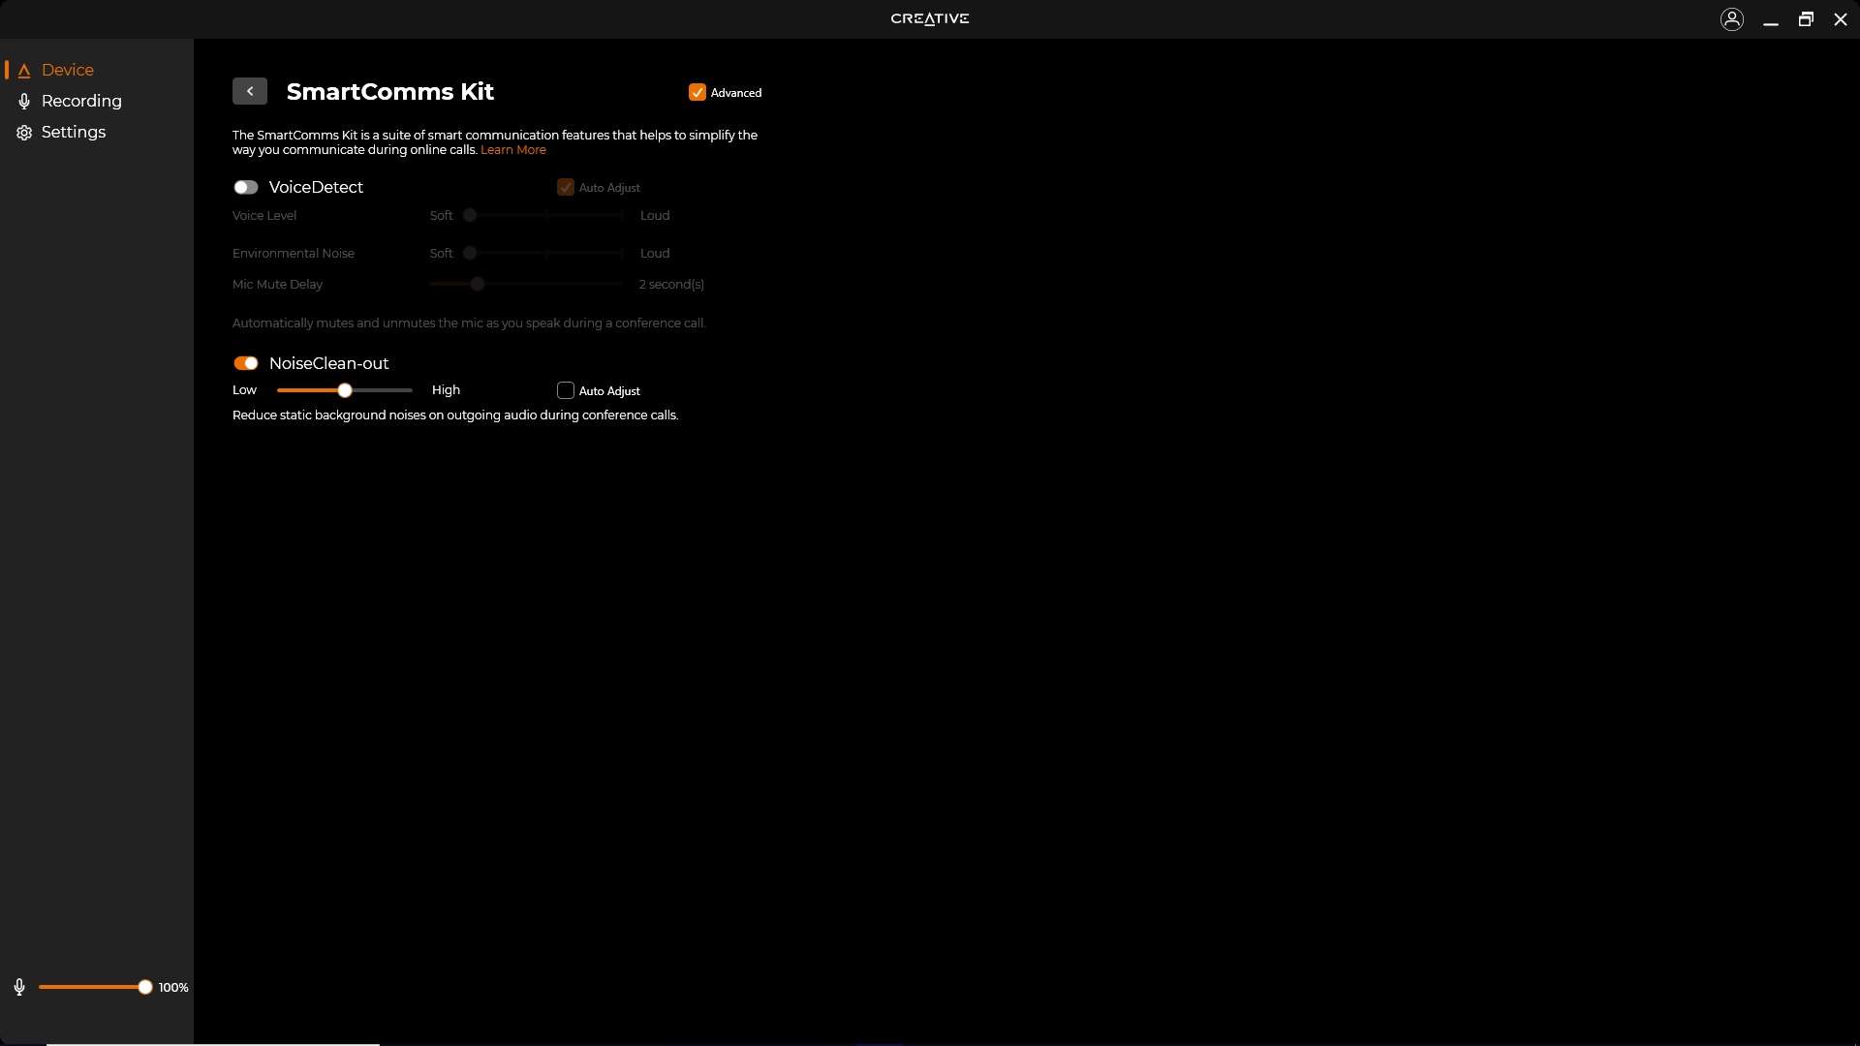Click the Device triangle icon in sidebar
This screenshot has height=1046, width=1860.
coord(24,71)
